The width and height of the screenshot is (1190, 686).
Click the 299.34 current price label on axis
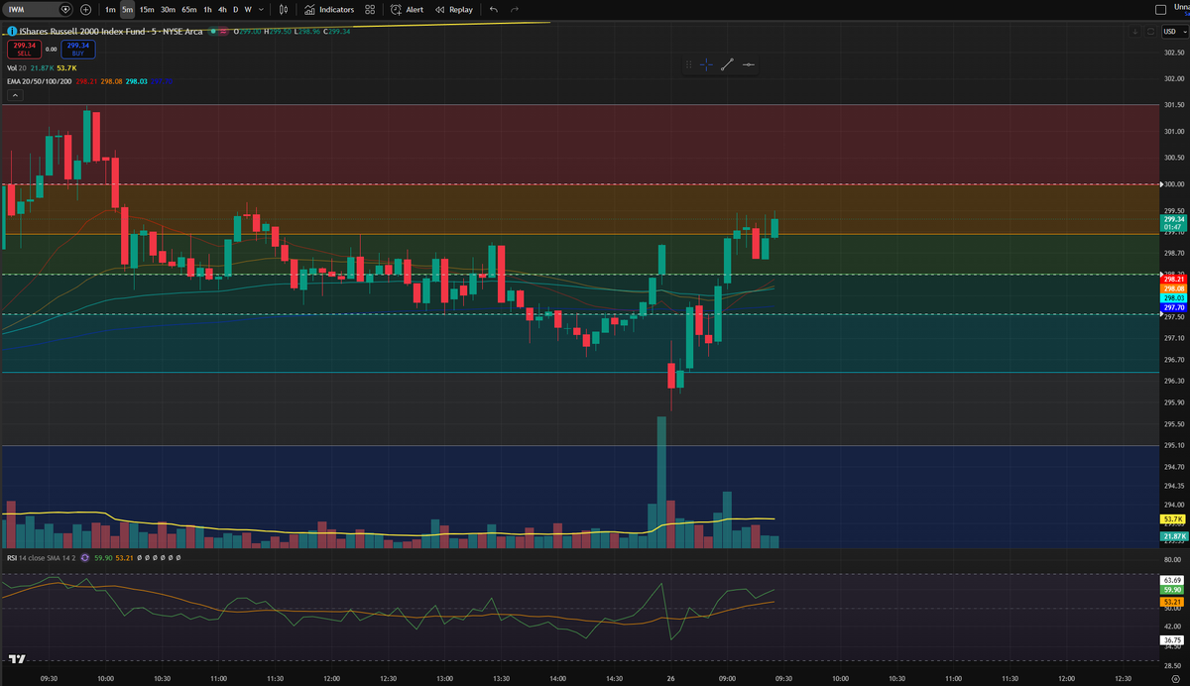tap(1172, 221)
